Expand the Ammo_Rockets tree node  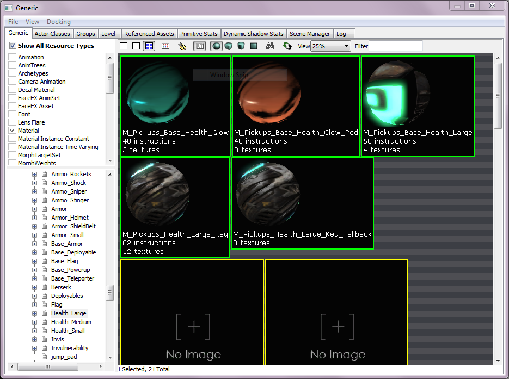(x=35, y=174)
